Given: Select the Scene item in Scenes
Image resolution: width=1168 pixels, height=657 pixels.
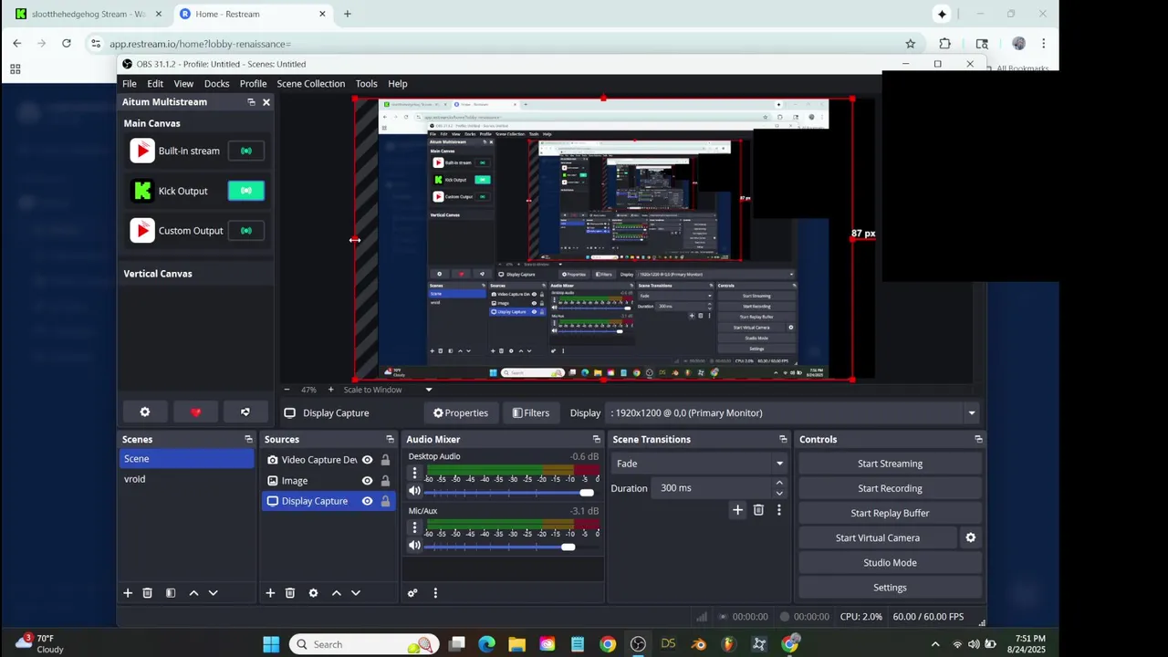Looking at the screenshot, I should [x=186, y=459].
